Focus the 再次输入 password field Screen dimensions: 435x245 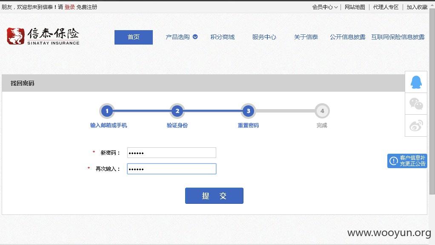click(172, 169)
